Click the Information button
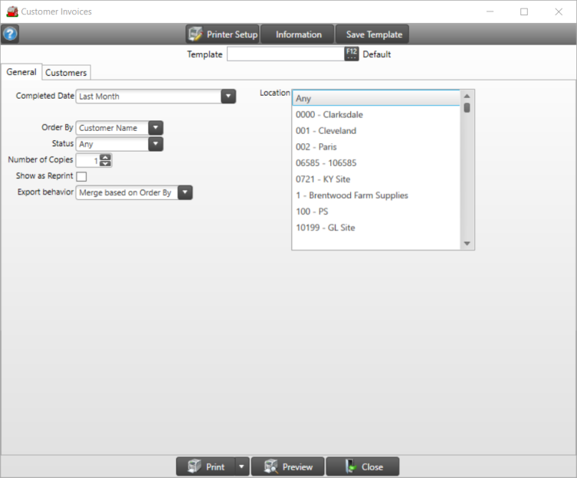This screenshot has width=577, height=478. tap(298, 34)
